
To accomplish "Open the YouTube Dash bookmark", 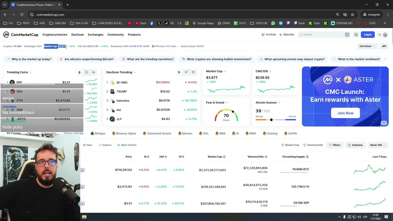I will point(140,23).
